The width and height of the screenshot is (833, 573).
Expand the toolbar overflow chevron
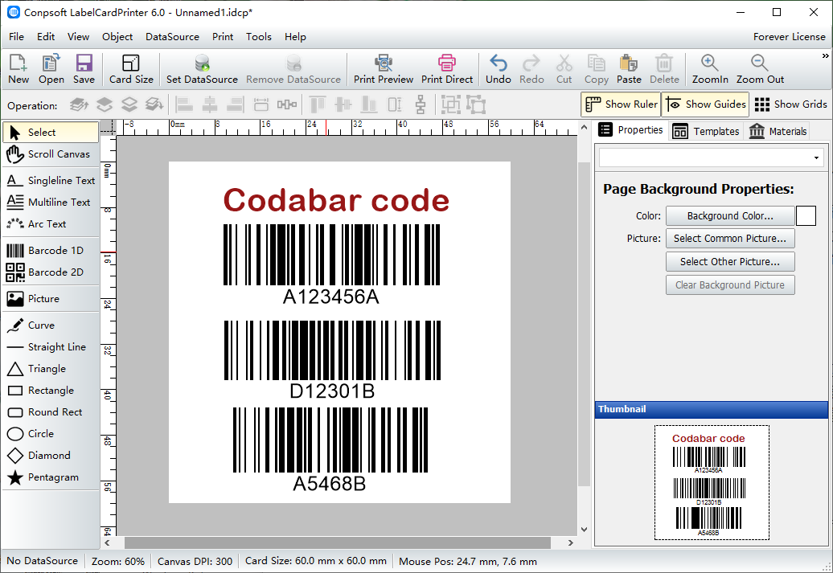coord(825,55)
